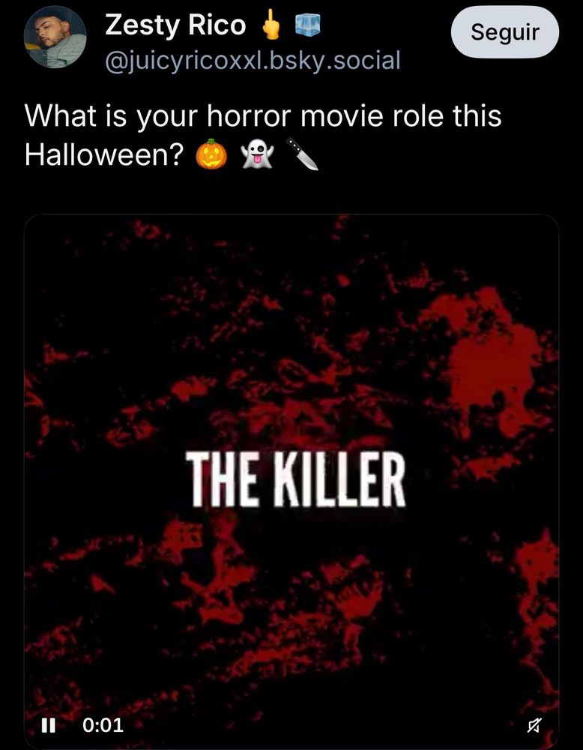The height and width of the screenshot is (750, 583).
Task: Pause the playing video
Action: tap(48, 725)
